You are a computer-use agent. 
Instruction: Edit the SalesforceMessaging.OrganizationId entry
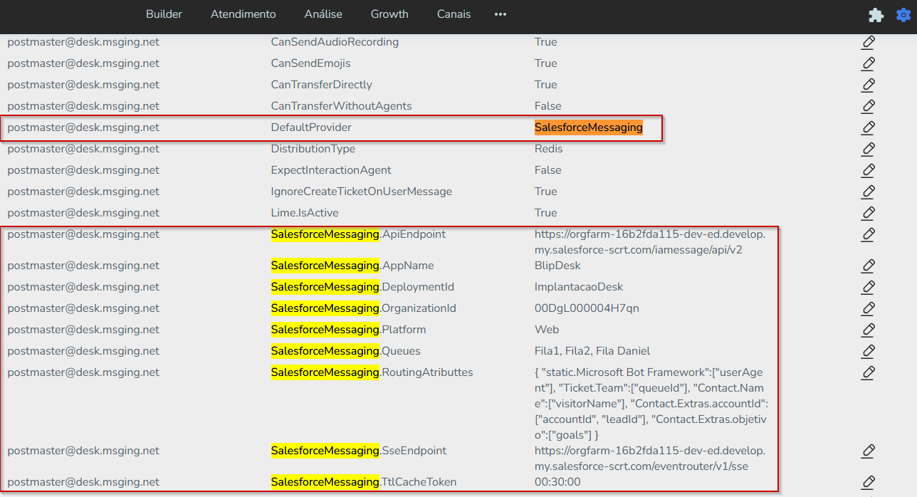point(868,308)
